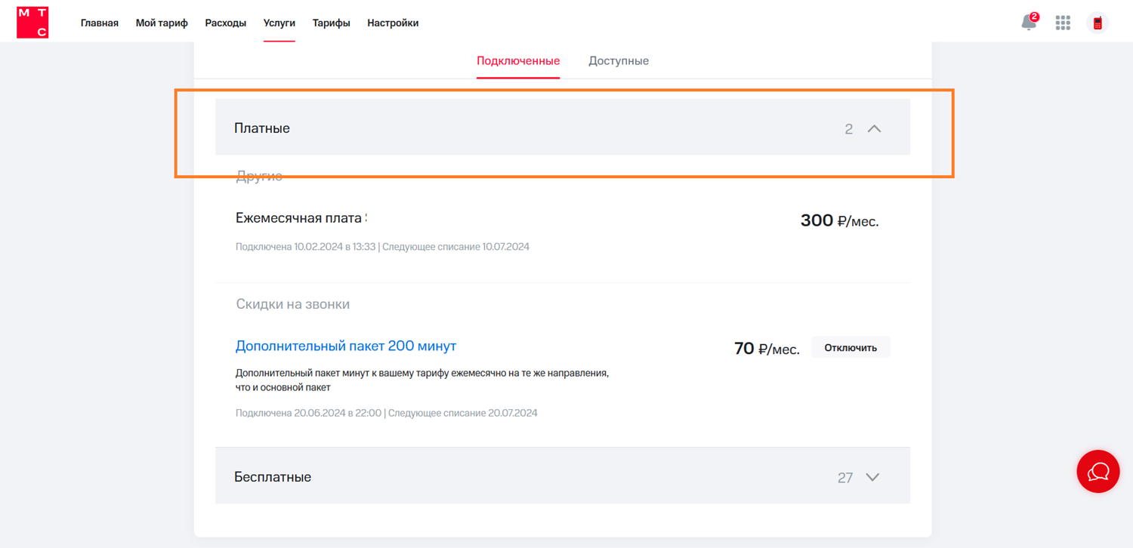Open Тарифы menu item
Screen dimensions: 1133x548
[x=332, y=23]
